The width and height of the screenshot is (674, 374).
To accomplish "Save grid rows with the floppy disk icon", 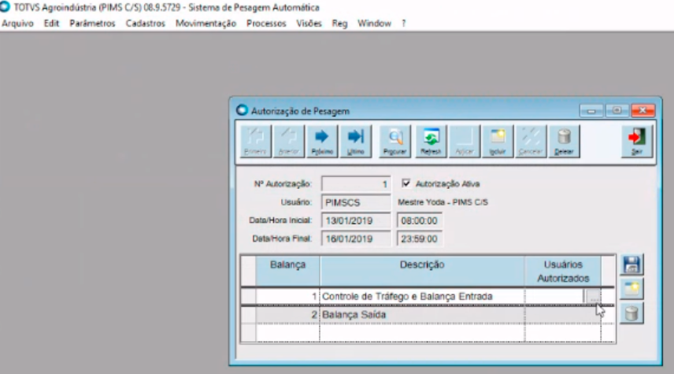I will (631, 265).
